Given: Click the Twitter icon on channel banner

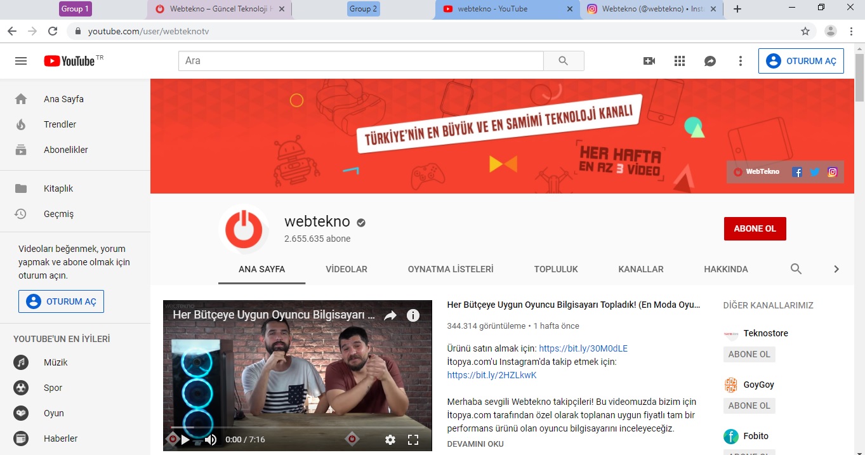Looking at the screenshot, I should pos(815,172).
